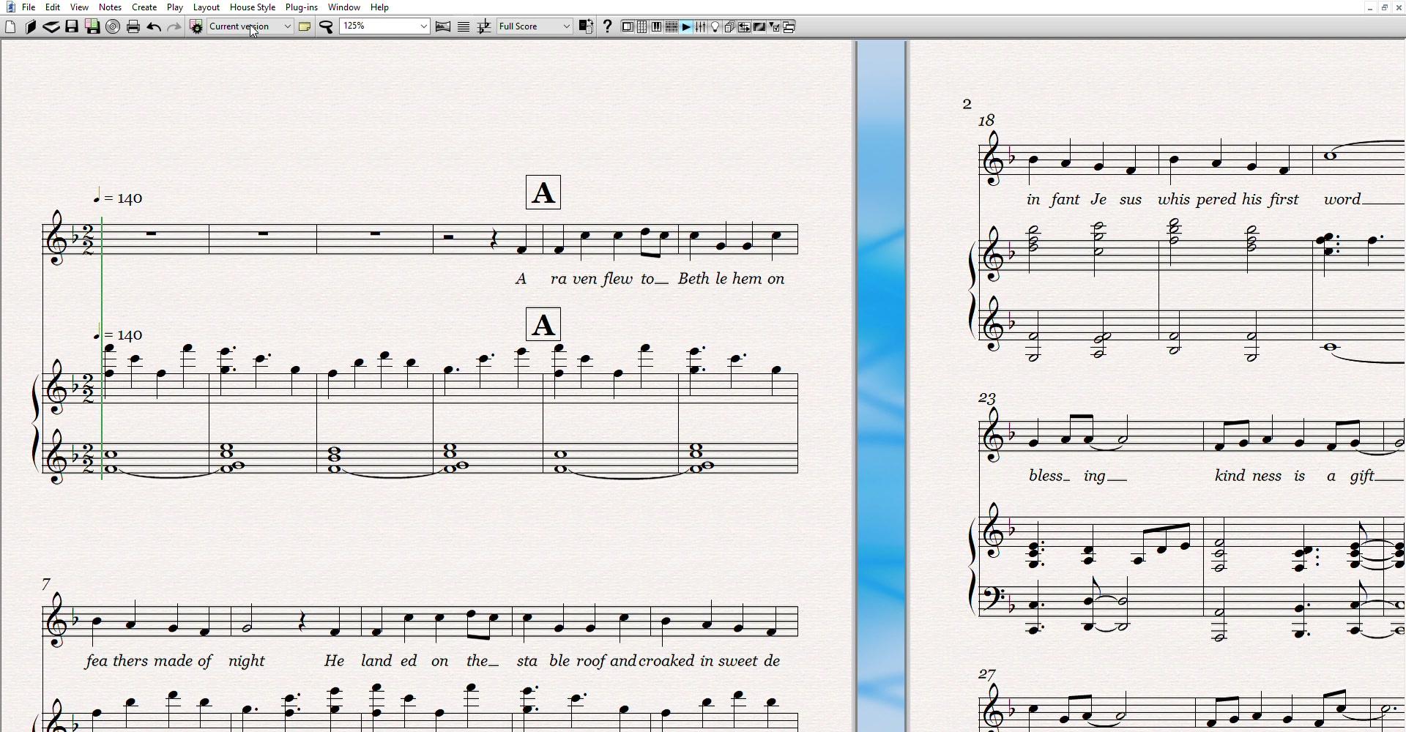Select the lyric "word" on page 2
Viewport: 1406px width, 732px height.
click(1342, 200)
